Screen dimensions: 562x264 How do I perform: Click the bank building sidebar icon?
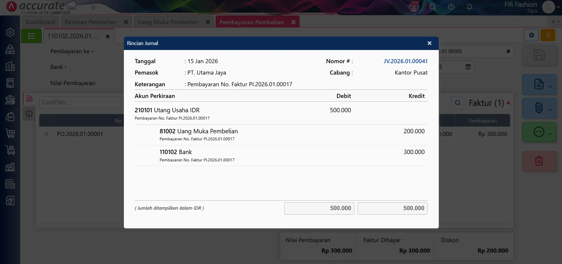click(x=10, y=100)
